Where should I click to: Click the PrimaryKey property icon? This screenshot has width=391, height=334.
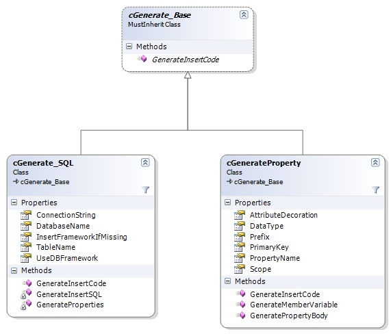point(240,247)
